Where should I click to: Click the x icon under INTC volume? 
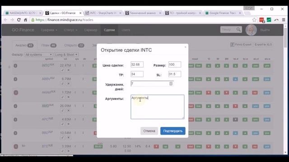(x=68, y=70)
